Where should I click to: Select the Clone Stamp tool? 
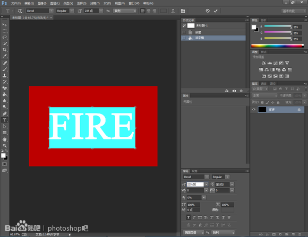coord(5,75)
